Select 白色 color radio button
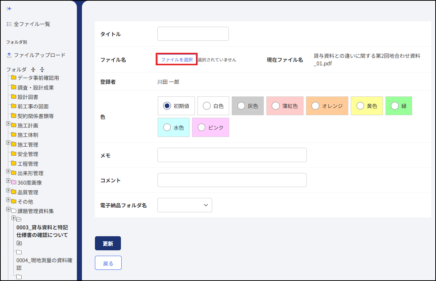 pyautogui.click(x=206, y=106)
